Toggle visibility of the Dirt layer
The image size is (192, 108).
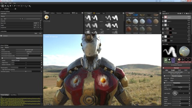pyautogui.click(x=163, y=29)
